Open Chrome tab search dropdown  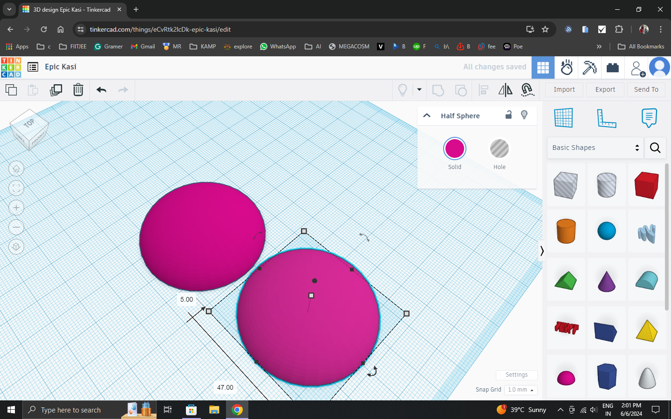(9, 9)
